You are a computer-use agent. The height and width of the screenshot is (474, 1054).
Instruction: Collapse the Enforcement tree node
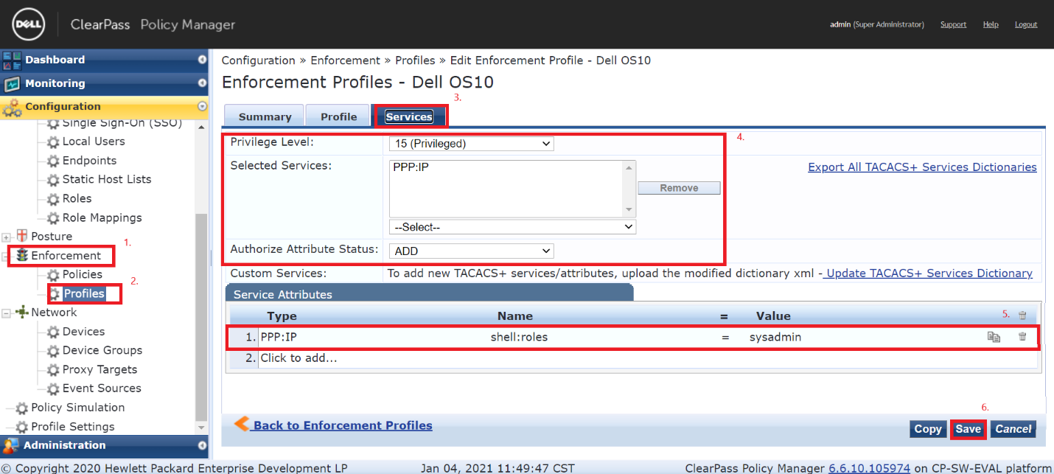[x=7, y=256]
